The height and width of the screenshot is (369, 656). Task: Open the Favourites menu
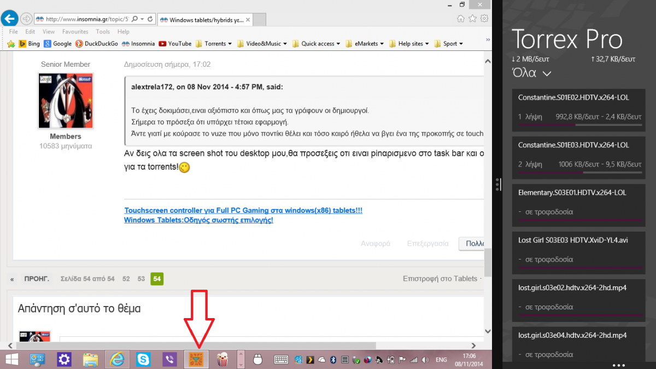click(75, 32)
